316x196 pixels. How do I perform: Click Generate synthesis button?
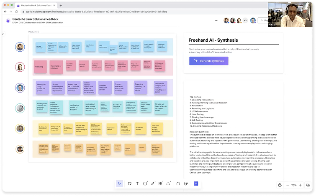209,61
